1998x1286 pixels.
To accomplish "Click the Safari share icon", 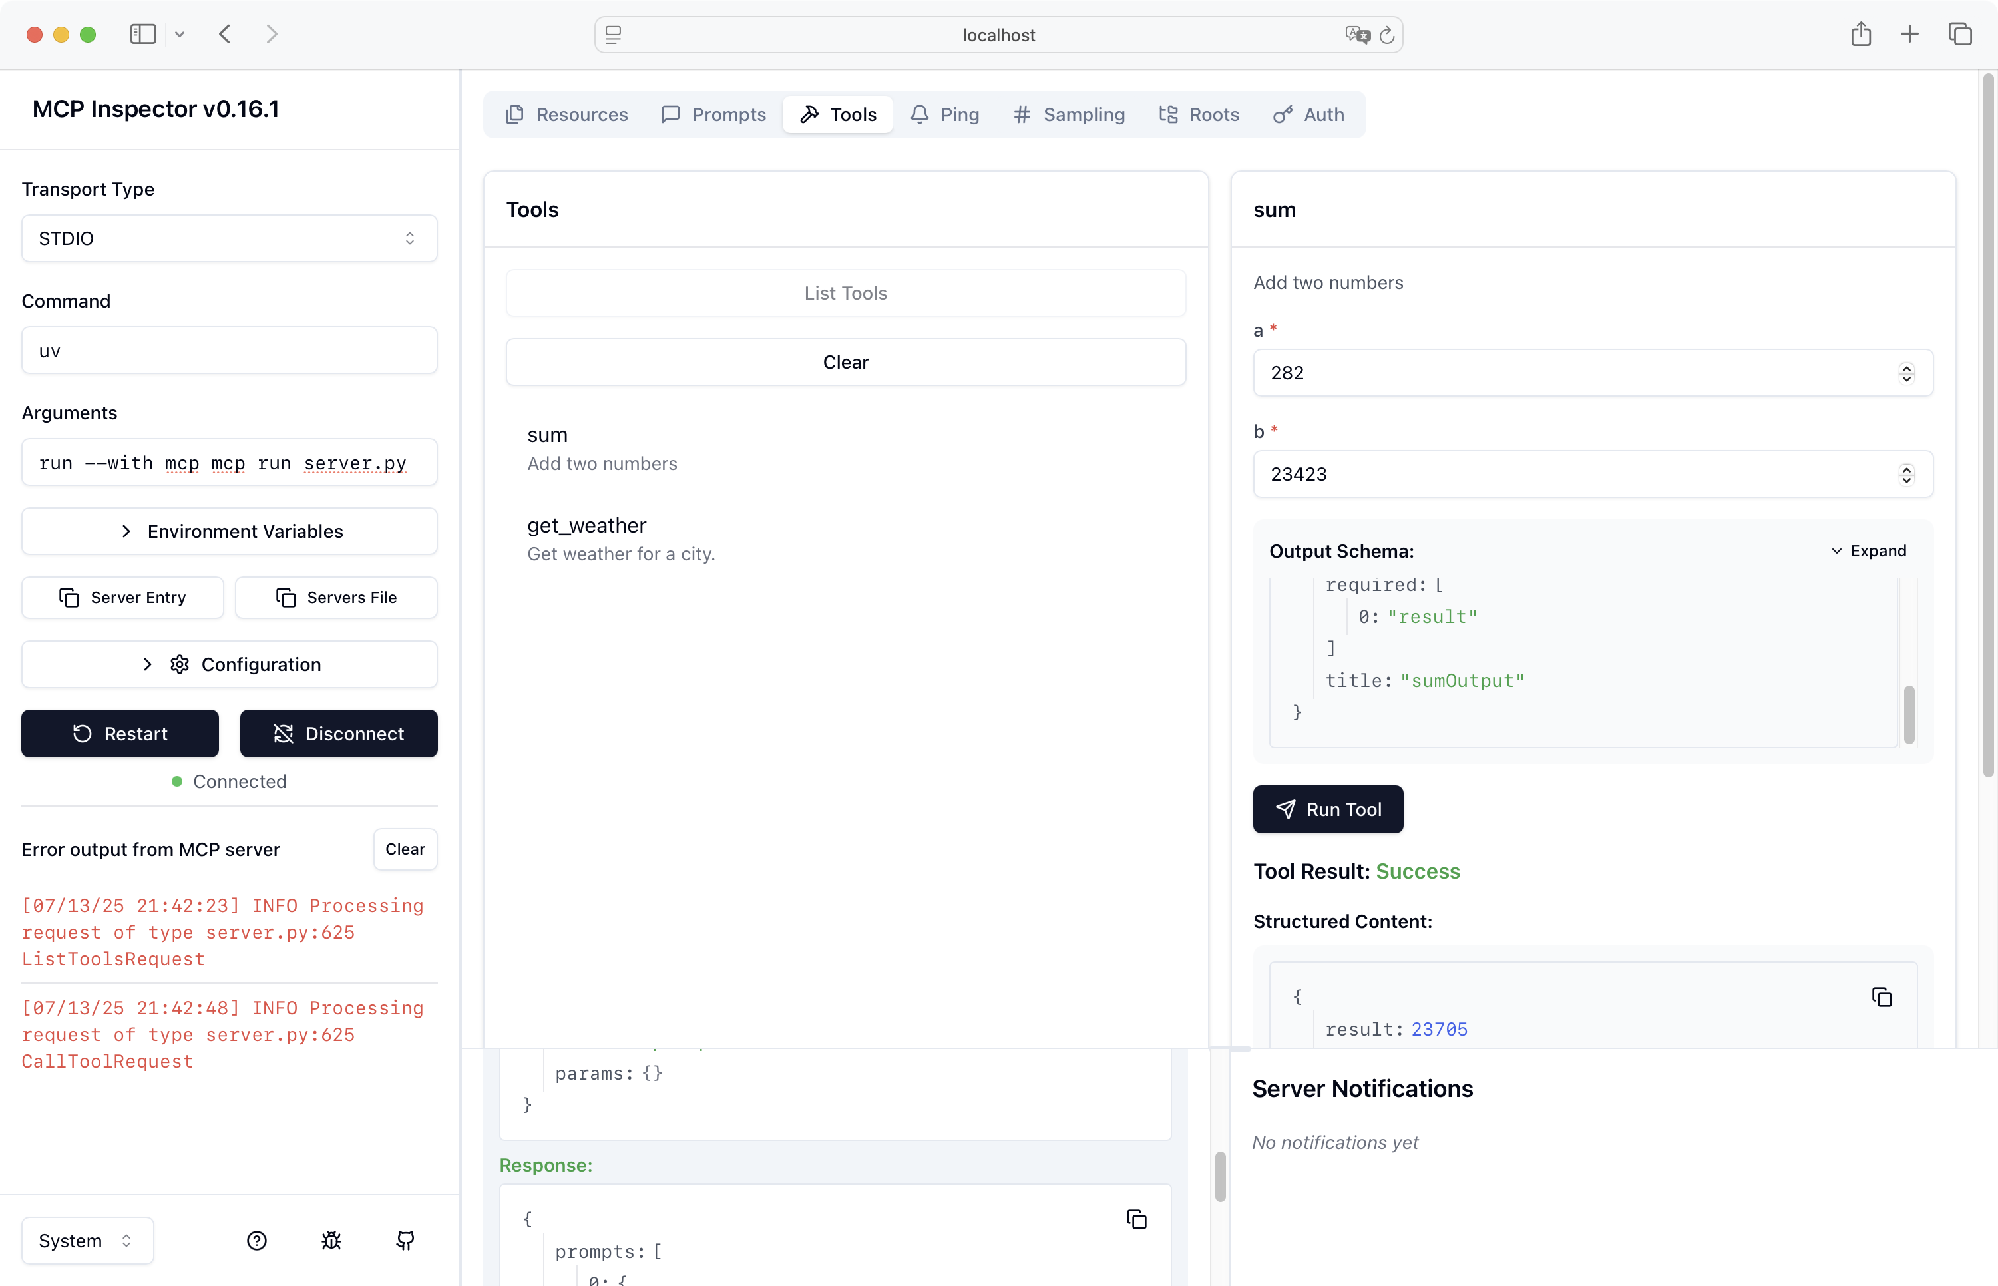I will tap(1860, 34).
